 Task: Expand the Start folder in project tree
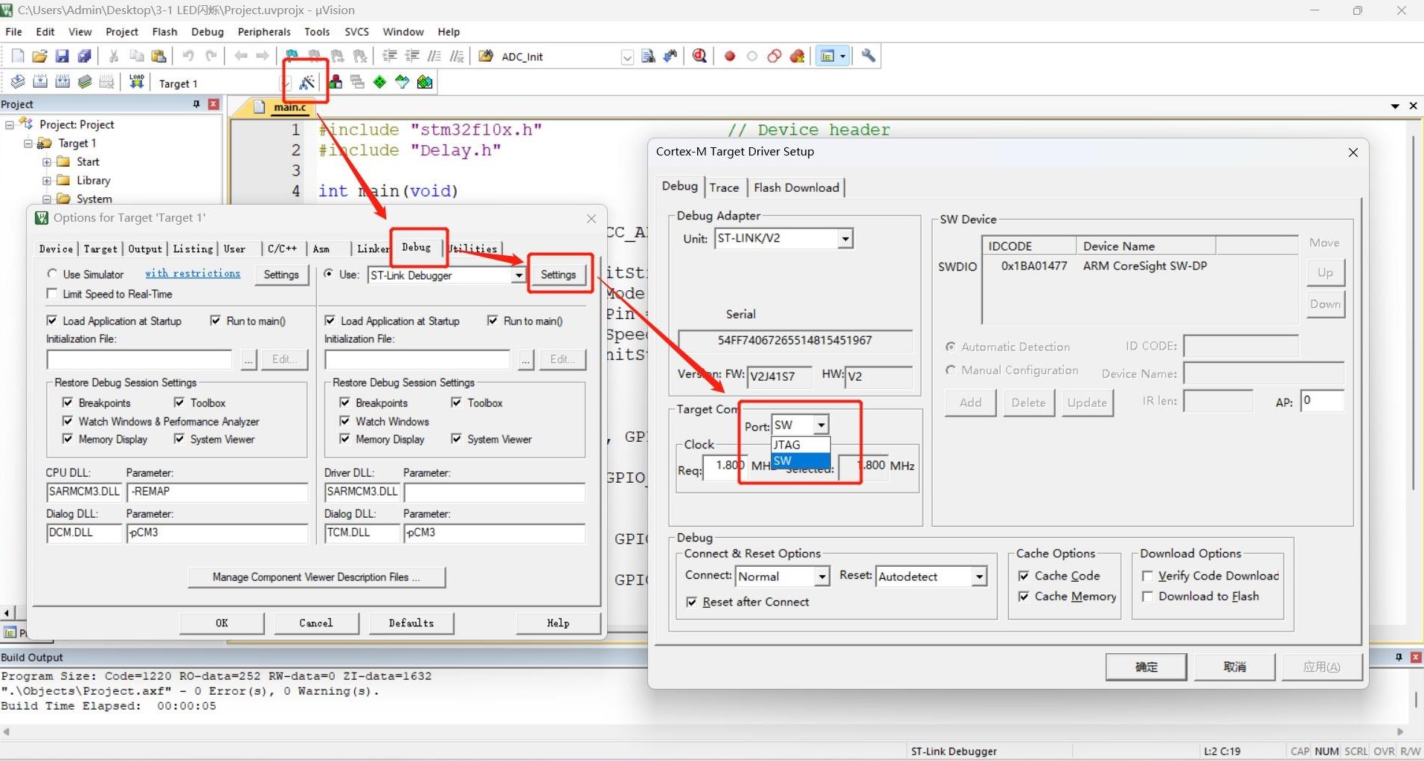click(47, 161)
